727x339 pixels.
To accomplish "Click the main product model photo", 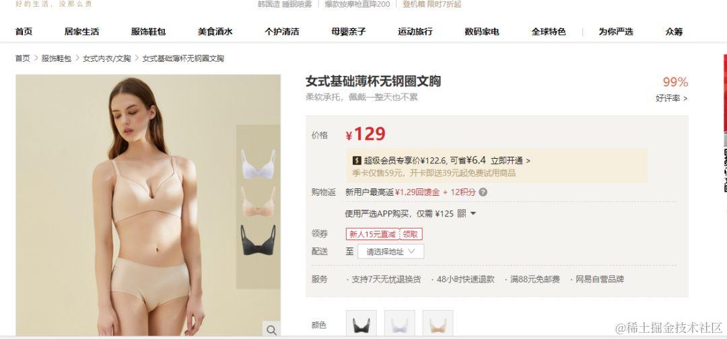I will coord(148,204).
